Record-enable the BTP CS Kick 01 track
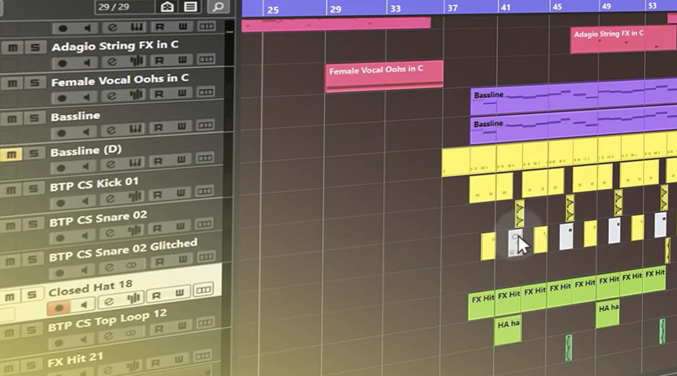 click(60, 203)
